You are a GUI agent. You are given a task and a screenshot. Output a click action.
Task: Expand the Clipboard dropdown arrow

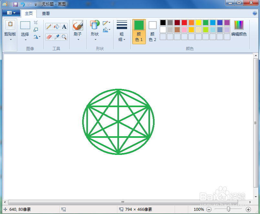tap(11, 40)
